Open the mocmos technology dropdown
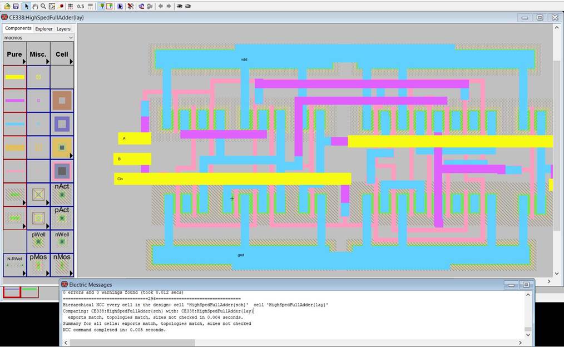This screenshot has width=564, height=347. click(38, 38)
